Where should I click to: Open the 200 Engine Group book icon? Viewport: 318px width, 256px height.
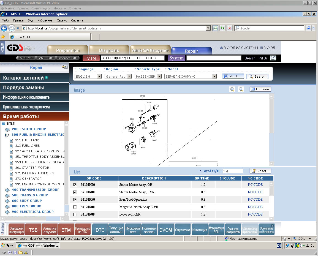(7, 129)
